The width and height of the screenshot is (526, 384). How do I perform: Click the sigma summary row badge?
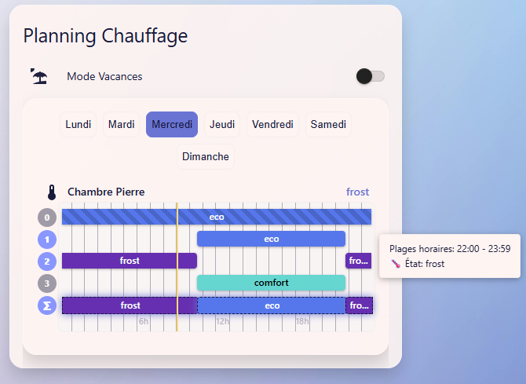pyautogui.click(x=47, y=305)
